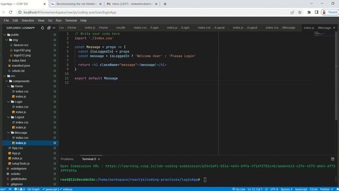Refresh the Explorer file tree
Image resolution: width=339 pixels, height=191 pixels.
[42, 28]
